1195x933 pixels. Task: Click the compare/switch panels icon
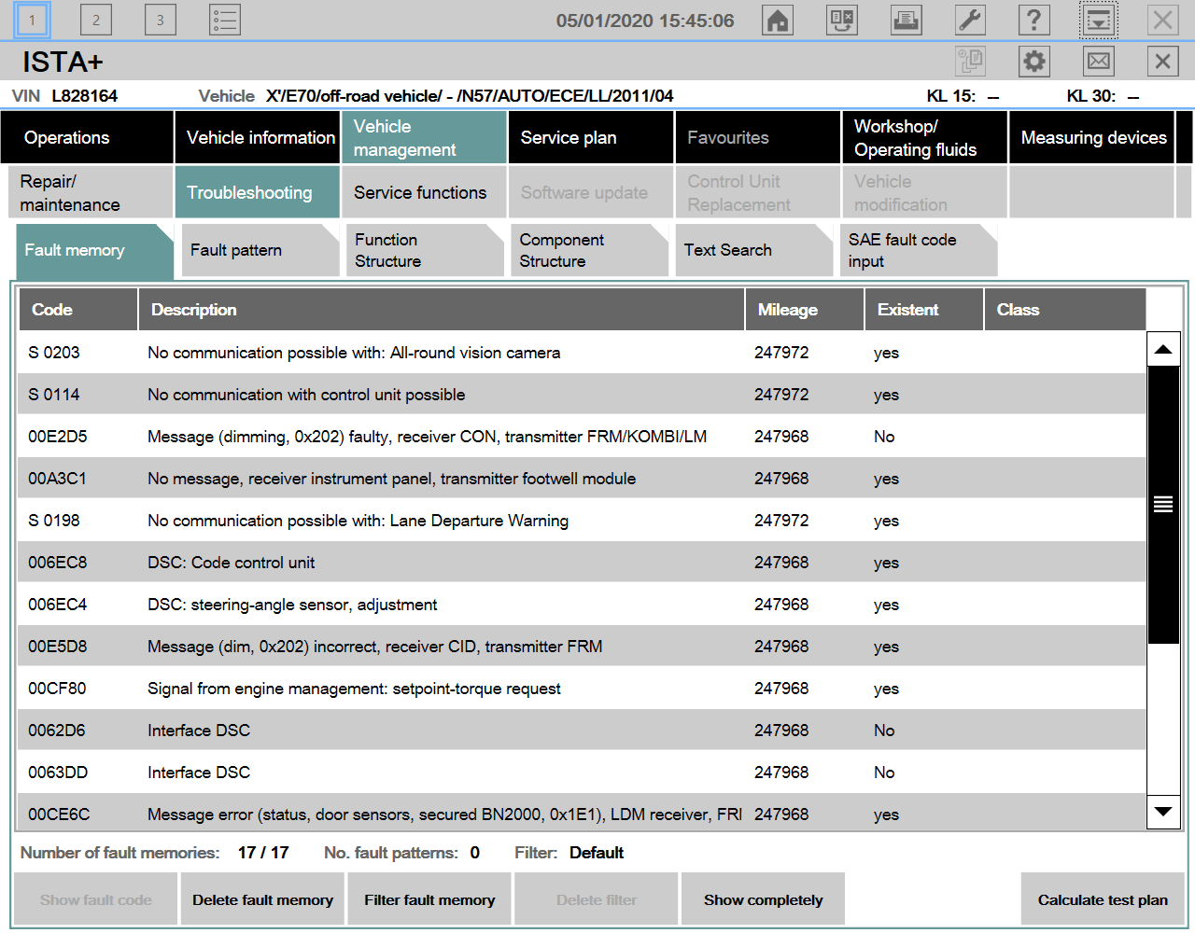click(x=841, y=20)
